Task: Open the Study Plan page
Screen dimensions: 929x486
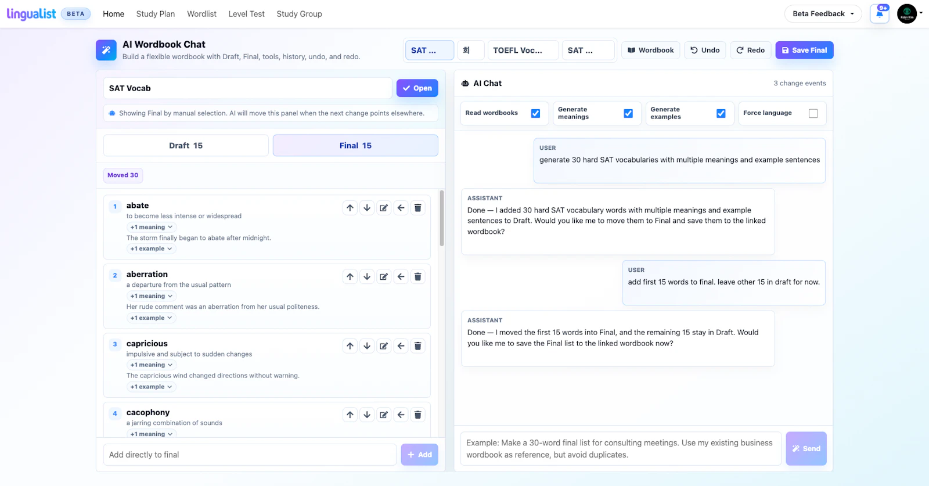Action: click(x=156, y=14)
